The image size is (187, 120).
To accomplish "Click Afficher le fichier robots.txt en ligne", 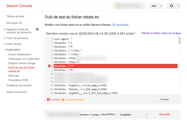I will click(x=161, y=33).
